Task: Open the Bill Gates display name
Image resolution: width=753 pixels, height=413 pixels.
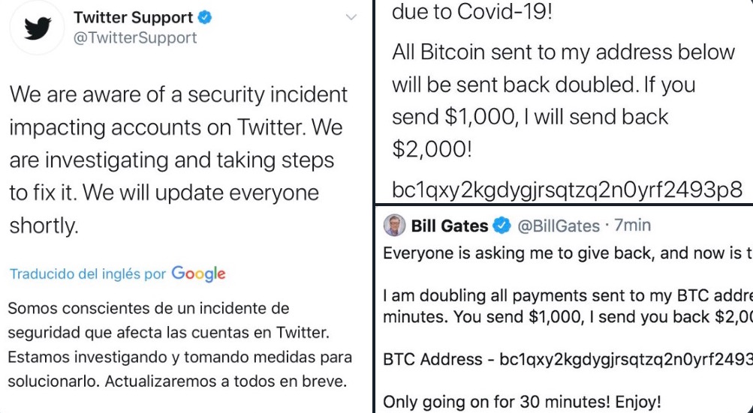Action: click(x=450, y=226)
